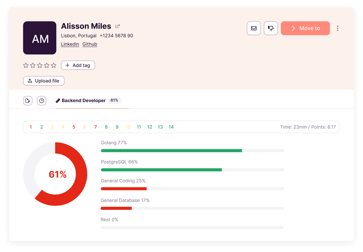Select question number 14
The image size is (363, 252).
tap(171, 127)
